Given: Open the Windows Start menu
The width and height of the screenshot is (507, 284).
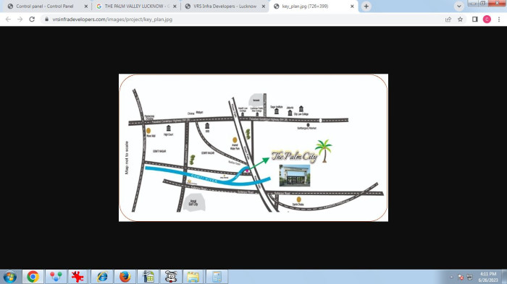Looking at the screenshot, I should (x=9, y=277).
